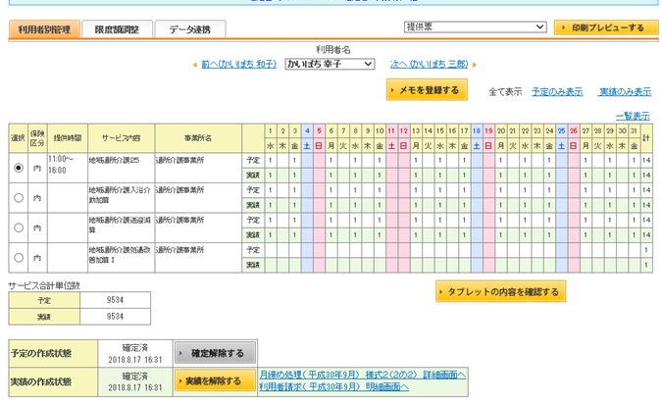Select radio button for 入浴介助加算 row
Viewport: 662px width, 403px height.
coord(19,197)
